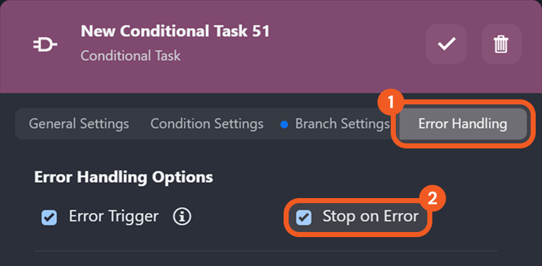542x266 pixels.
Task: Click the title New Conditional Task 51
Action: 175,31
